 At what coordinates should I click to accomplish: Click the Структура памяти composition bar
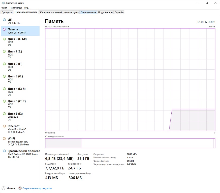[x=130, y=143]
